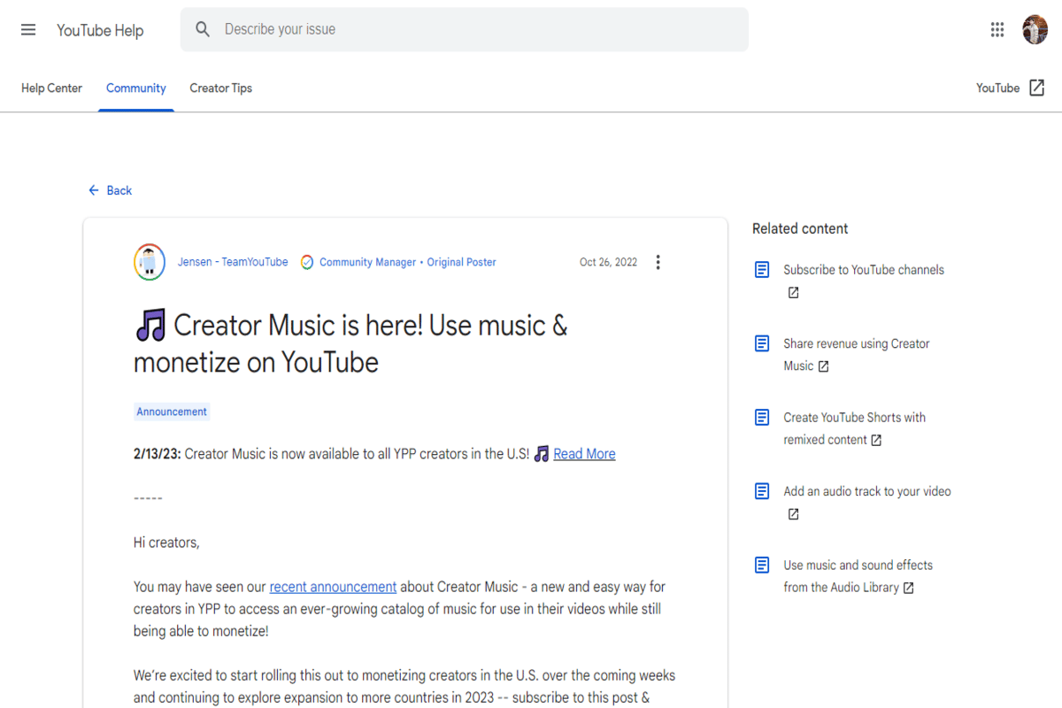Click external-link icon under Subscribe to YouTube channels

(x=794, y=293)
